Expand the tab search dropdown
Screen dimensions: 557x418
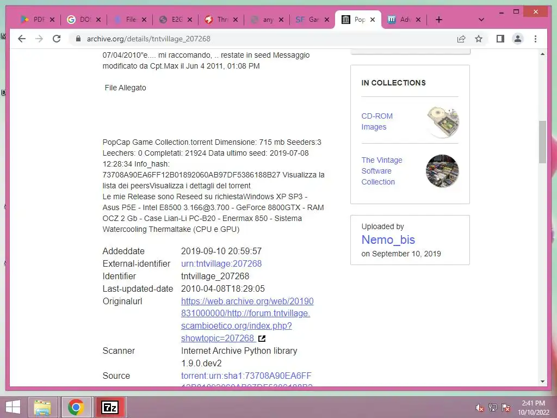[481, 20]
